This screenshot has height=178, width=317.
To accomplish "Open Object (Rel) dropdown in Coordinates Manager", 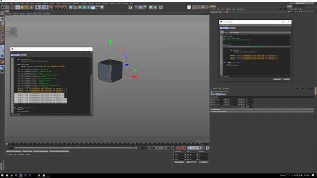I will tap(179, 162).
